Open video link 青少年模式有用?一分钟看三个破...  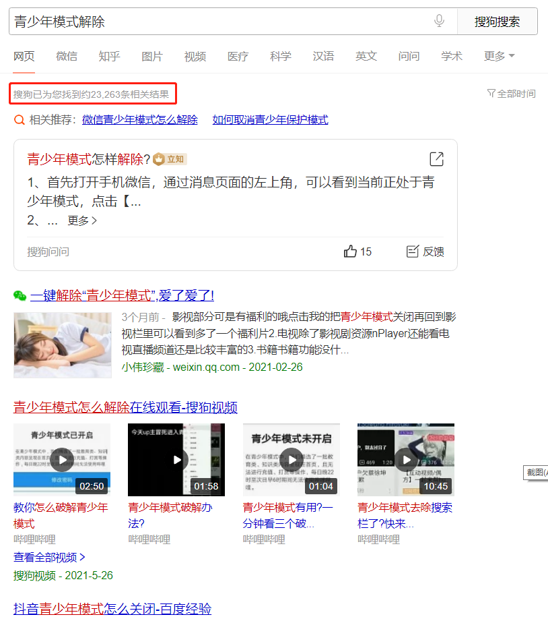pos(288,516)
